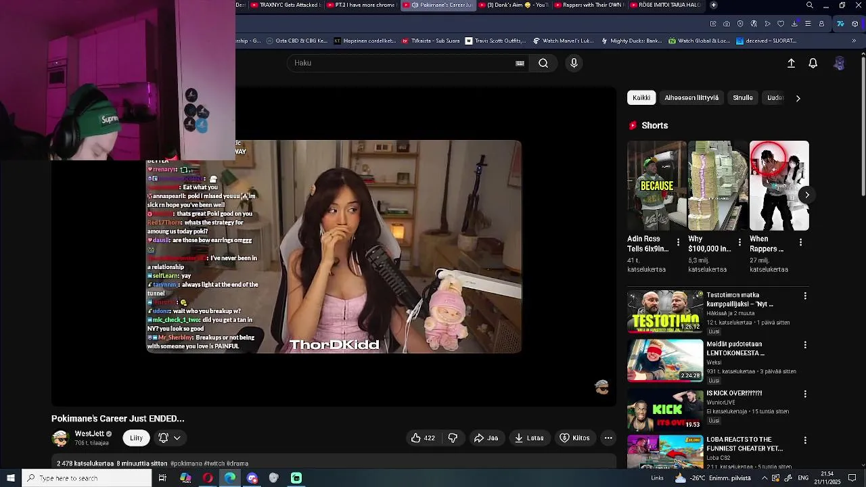Screen dimensions: 866x487
Task: Open browser profile account icon
Action: pos(821,24)
